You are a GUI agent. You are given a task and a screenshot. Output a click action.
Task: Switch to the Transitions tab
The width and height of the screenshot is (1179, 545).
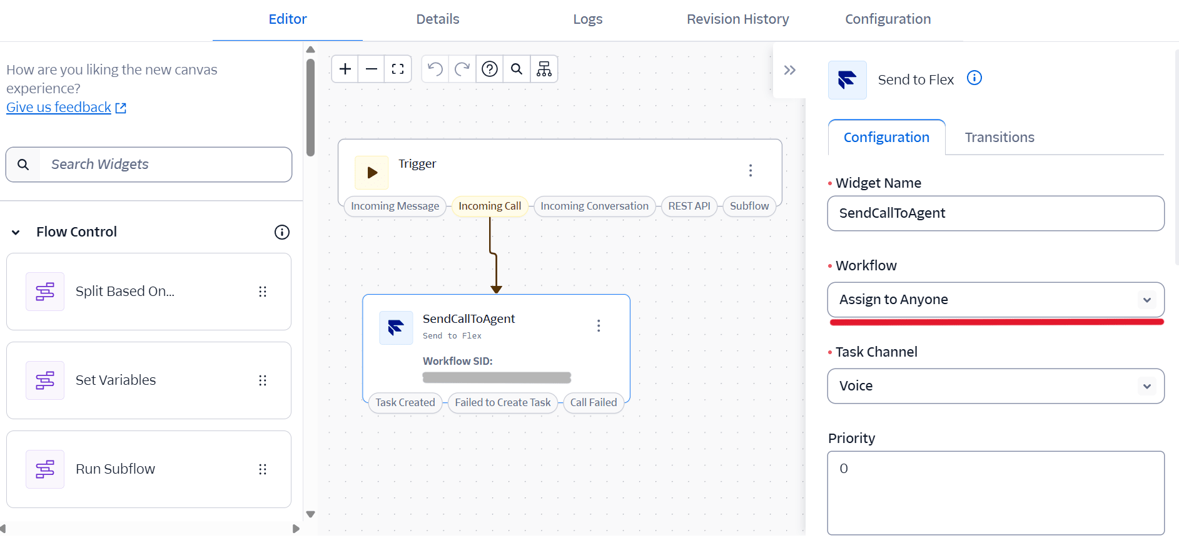pyautogui.click(x=999, y=137)
